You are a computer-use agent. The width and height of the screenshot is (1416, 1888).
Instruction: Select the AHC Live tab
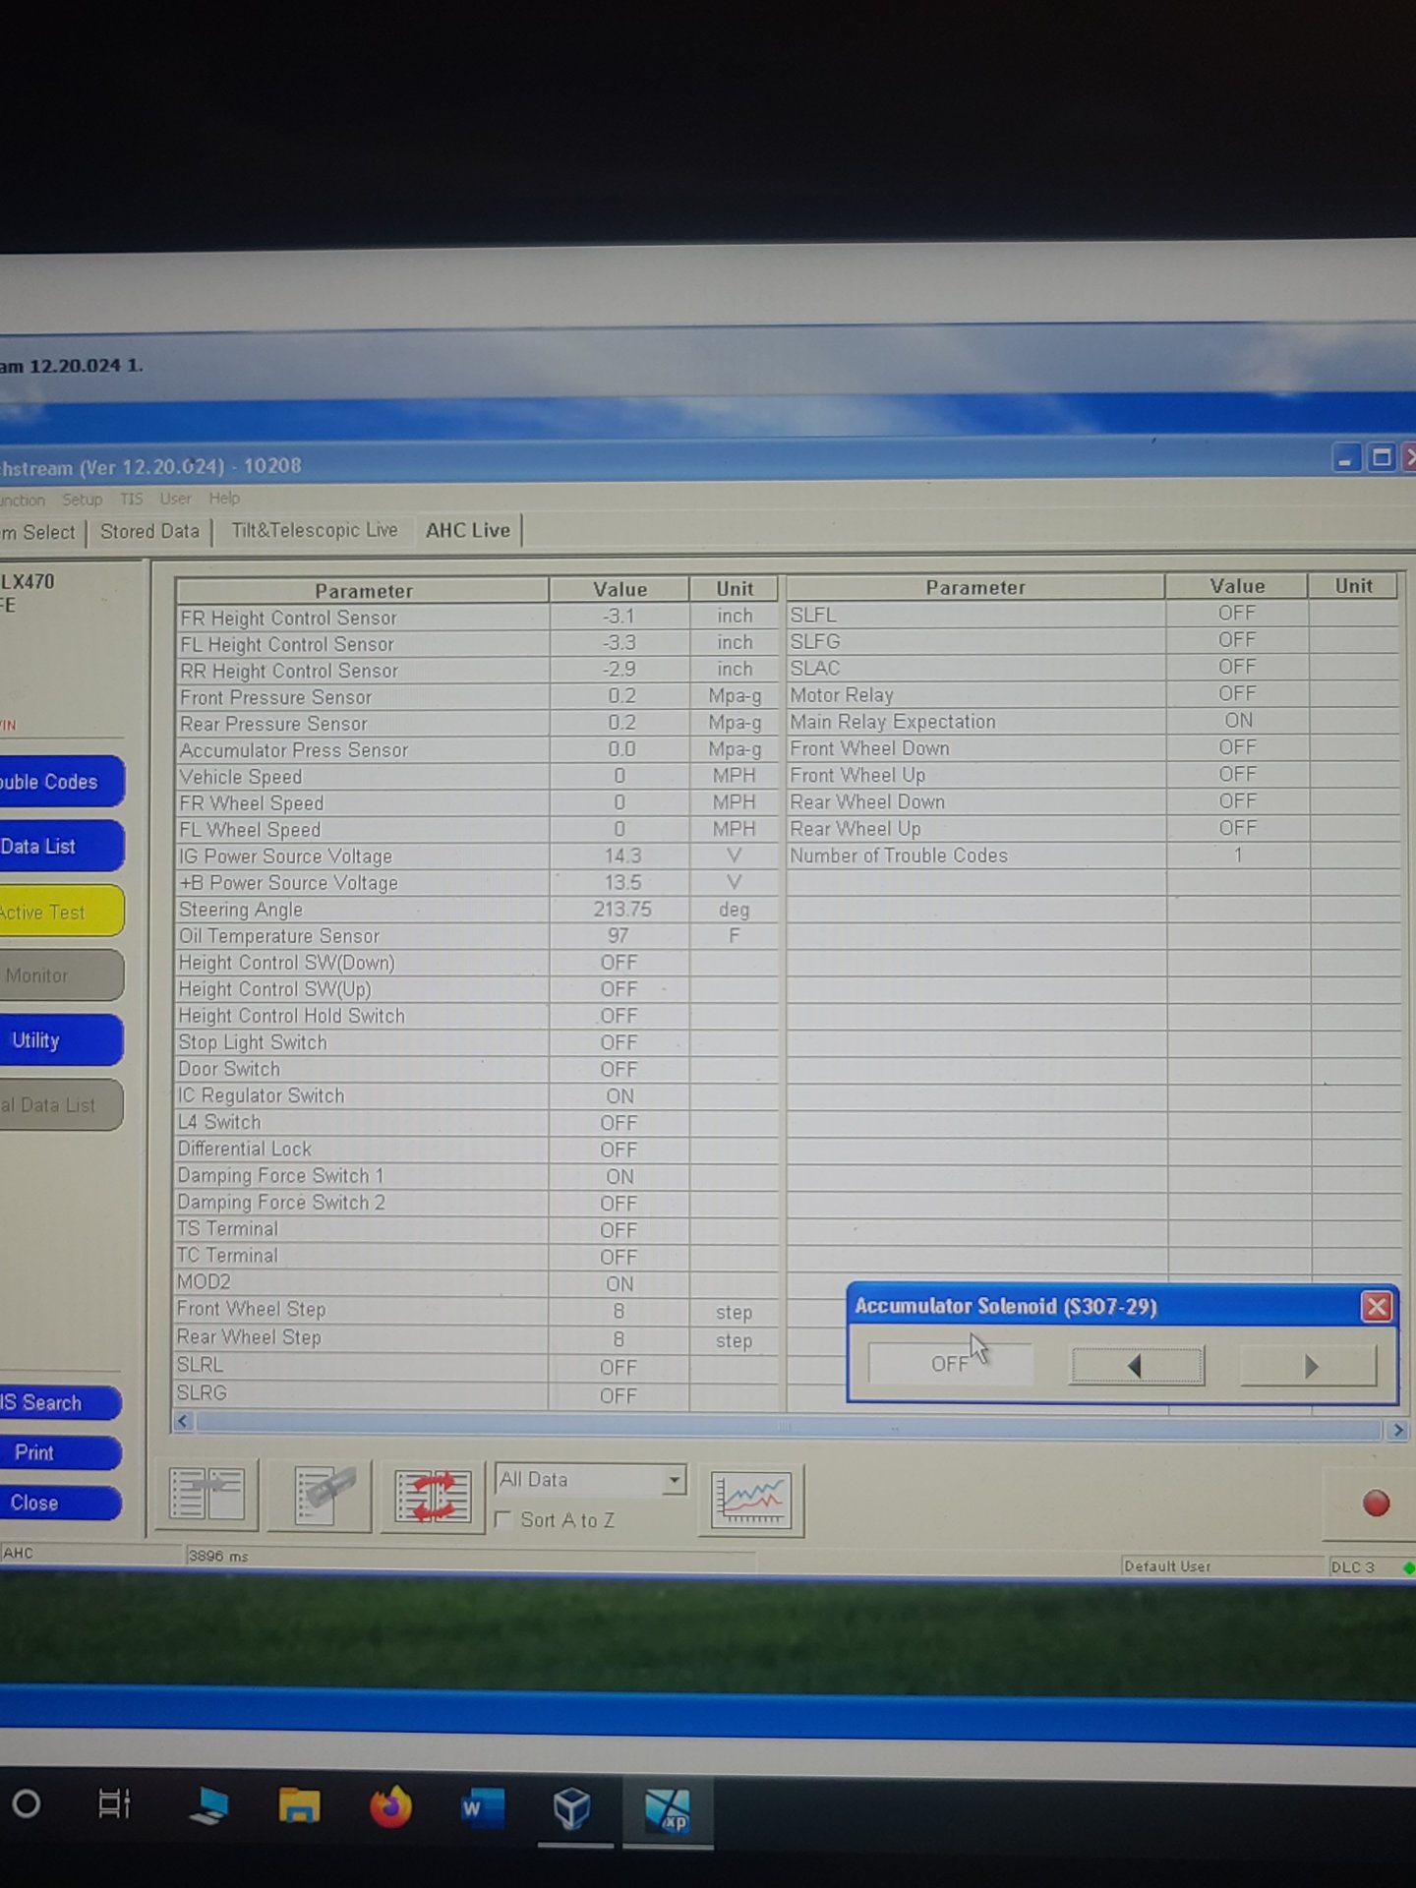coord(468,530)
